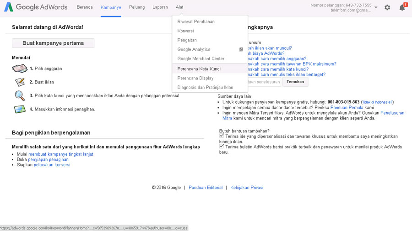
Task: Click the 'Tidak di Indonesia?' link
Action: (x=377, y=102)
